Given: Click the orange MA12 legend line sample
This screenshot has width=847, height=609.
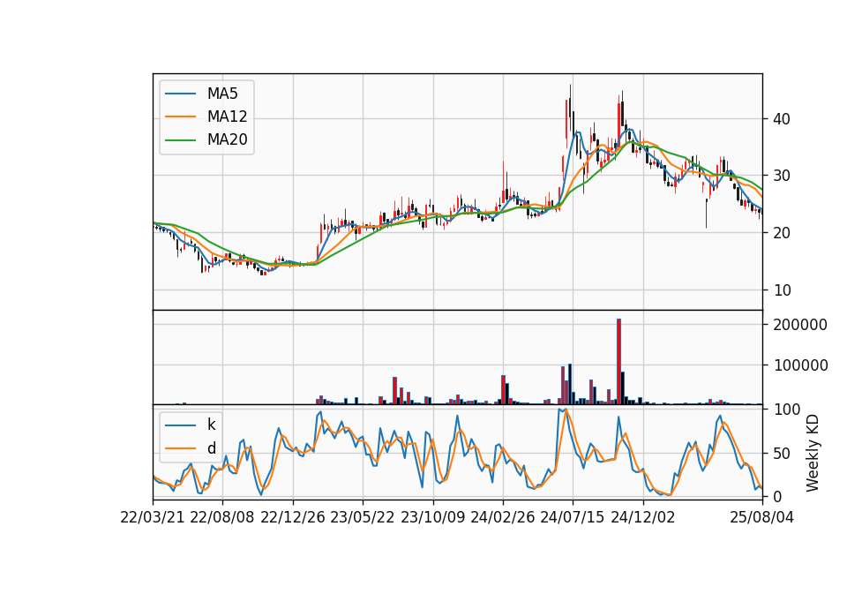Looking at the screenshot, I should (x=180, y=117).
